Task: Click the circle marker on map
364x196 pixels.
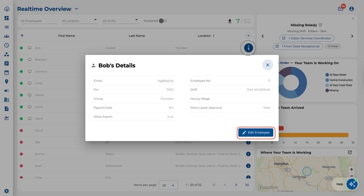Action: pyautogui.click(x=307, y=172)
